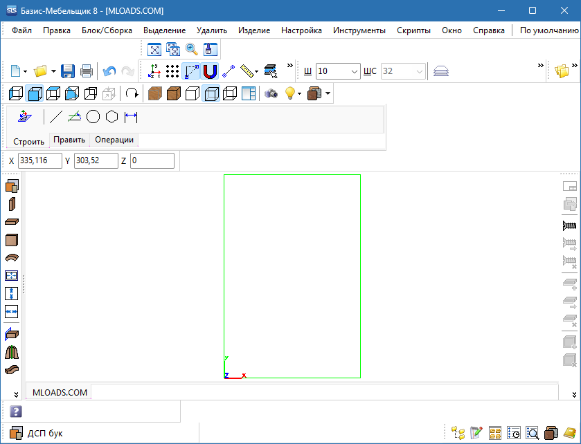Expand the open folder dropdown arrow
This screenshot has height=444, width=581.
pos(53,71)
